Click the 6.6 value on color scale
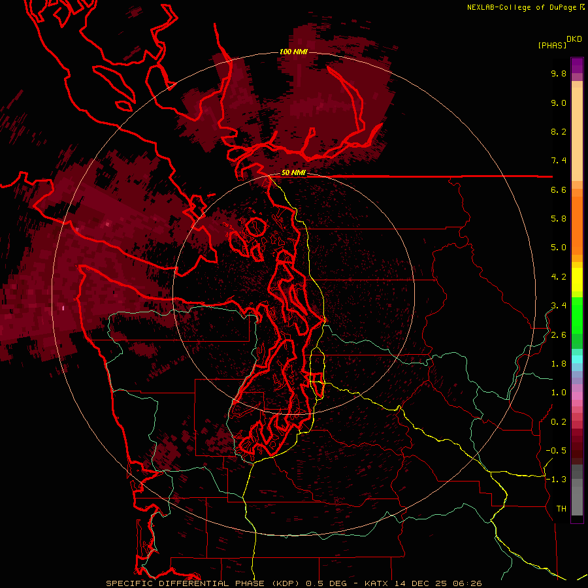 (x=559, y=189)
